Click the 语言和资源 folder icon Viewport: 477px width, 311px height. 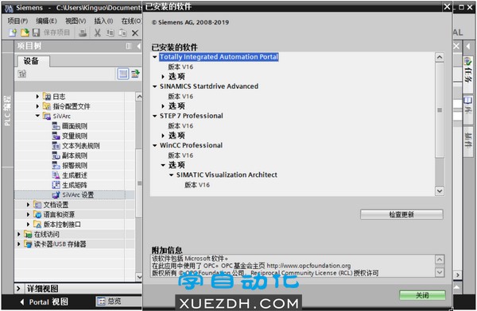37,214
